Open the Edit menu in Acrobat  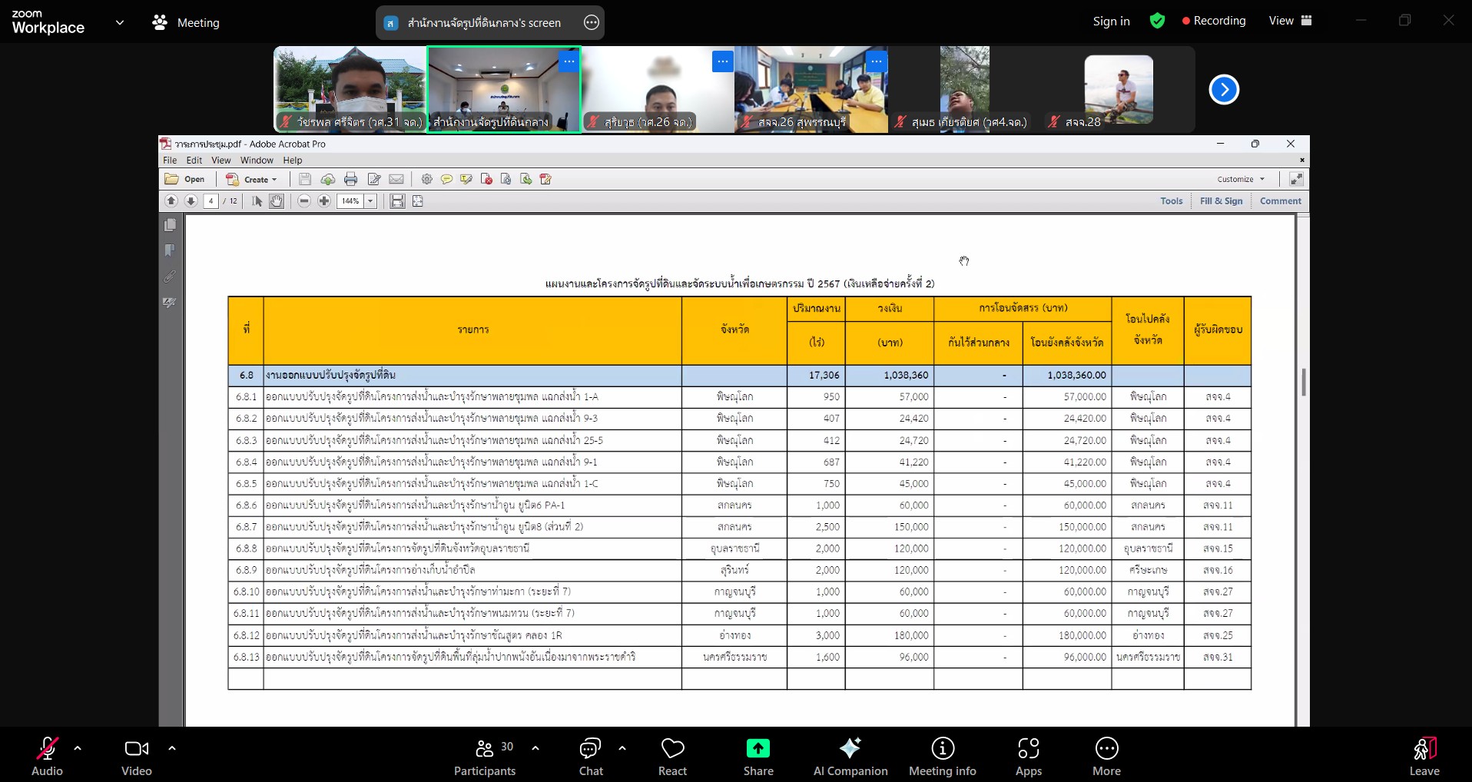194,160
